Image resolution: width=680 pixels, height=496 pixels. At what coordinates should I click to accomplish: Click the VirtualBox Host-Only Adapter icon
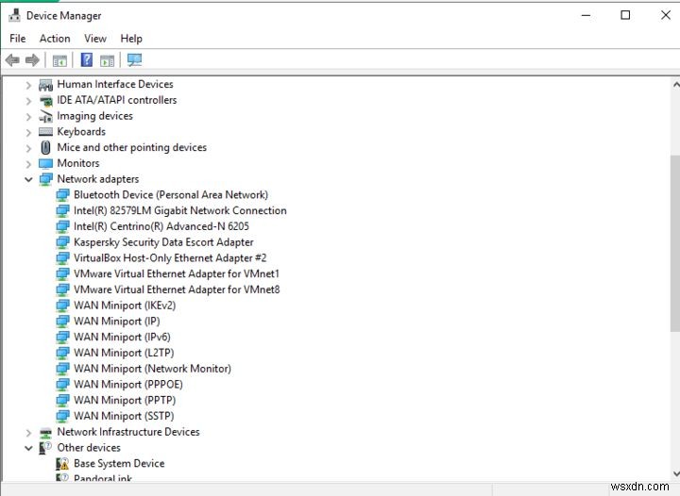[62, 258]
